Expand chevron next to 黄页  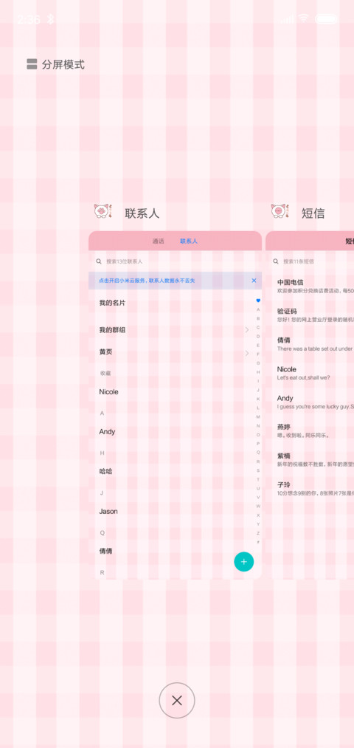pyautogui.click(x=247, y=353)
